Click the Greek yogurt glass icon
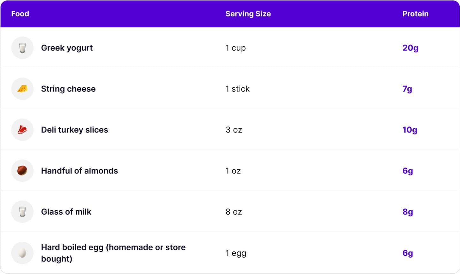The width and height of the screenshot is (460, 274). click(x=22, y=48)
